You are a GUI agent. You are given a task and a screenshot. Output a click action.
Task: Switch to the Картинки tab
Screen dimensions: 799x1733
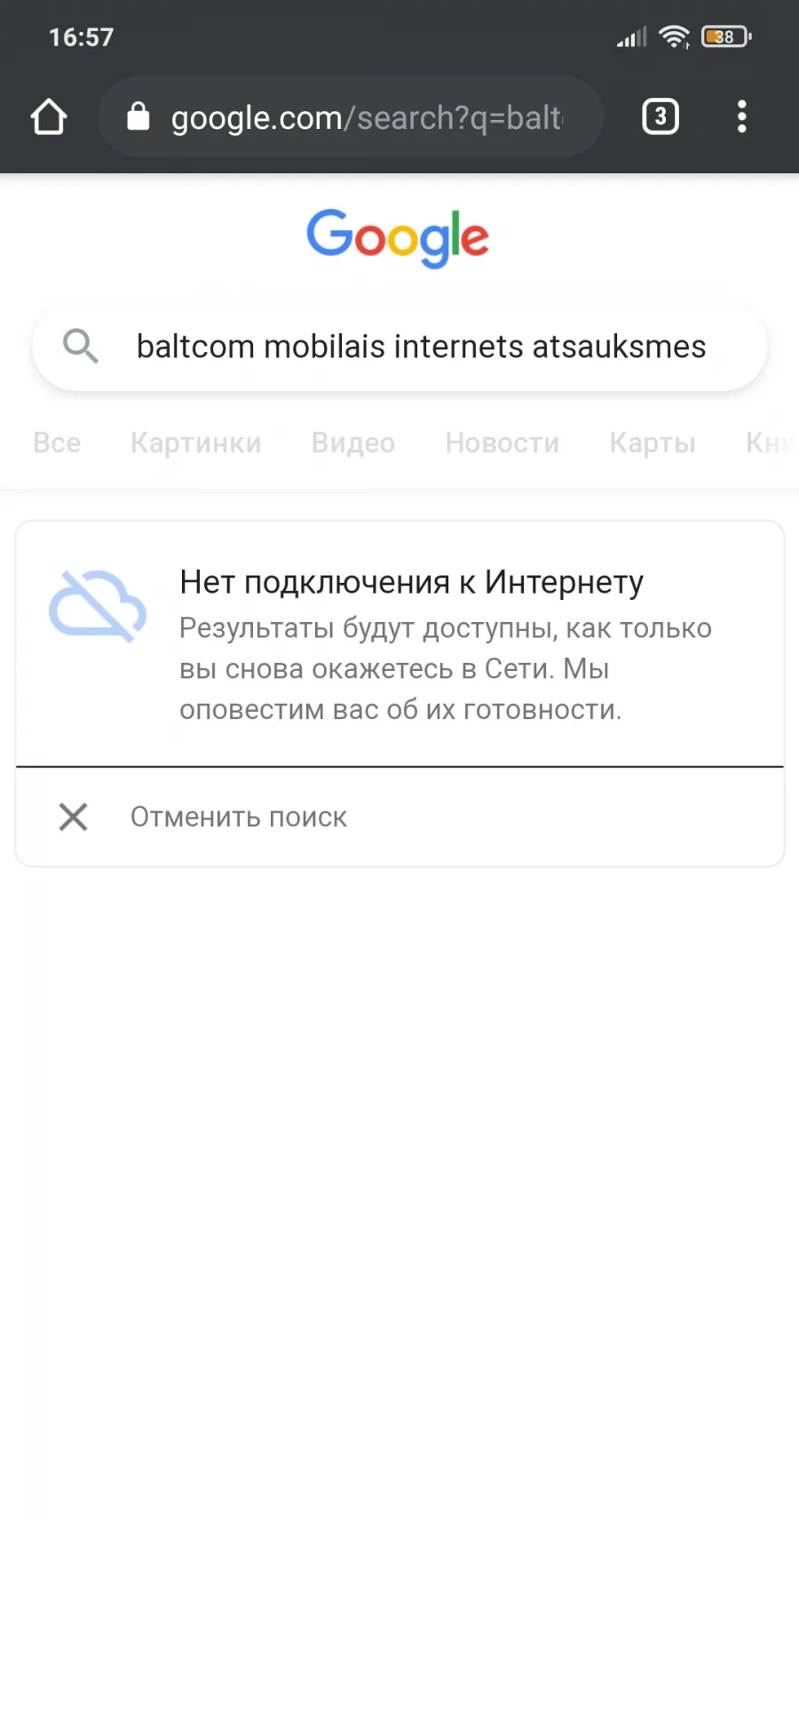click(196, 443)
